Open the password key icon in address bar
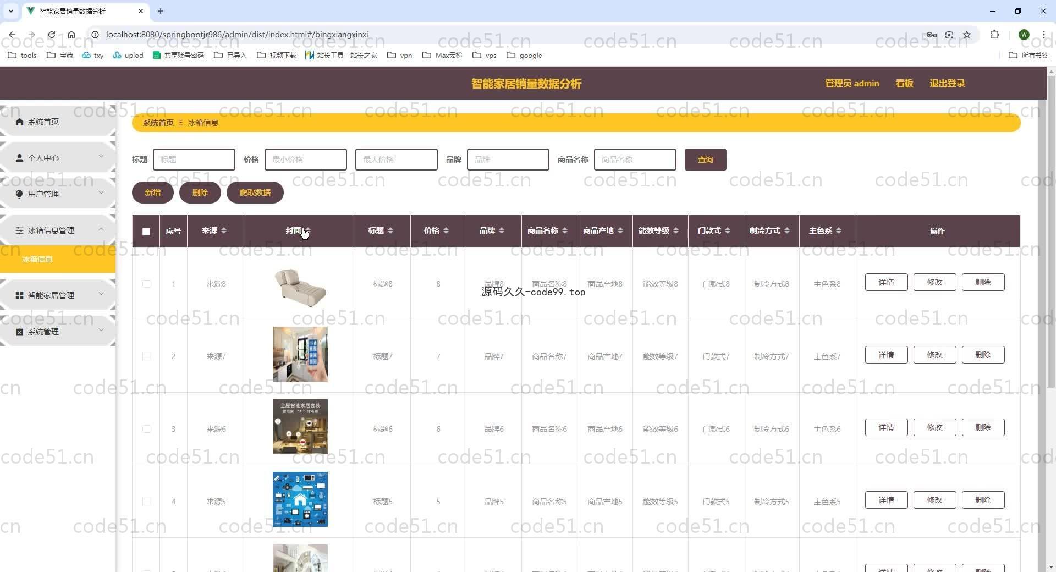Viewport: 1056px width, 572px height. [931, 35]
